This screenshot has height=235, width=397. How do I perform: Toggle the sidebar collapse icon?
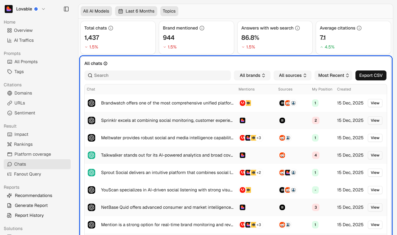pos(66,9)
